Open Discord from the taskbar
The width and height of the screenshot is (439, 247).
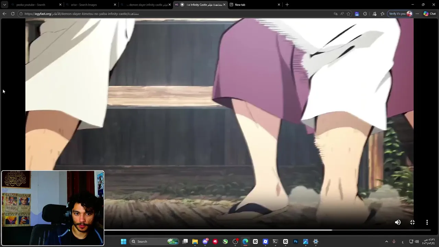[205, 242]
